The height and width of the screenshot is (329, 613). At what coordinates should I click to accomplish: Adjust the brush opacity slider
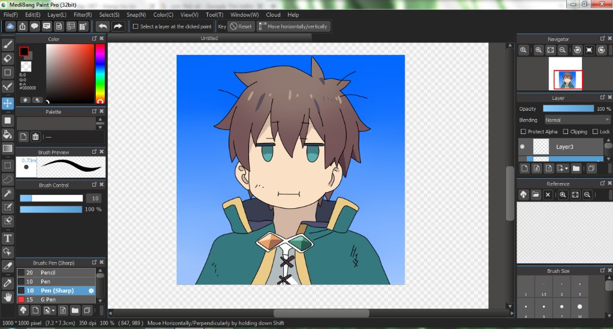tap(51, 209)
